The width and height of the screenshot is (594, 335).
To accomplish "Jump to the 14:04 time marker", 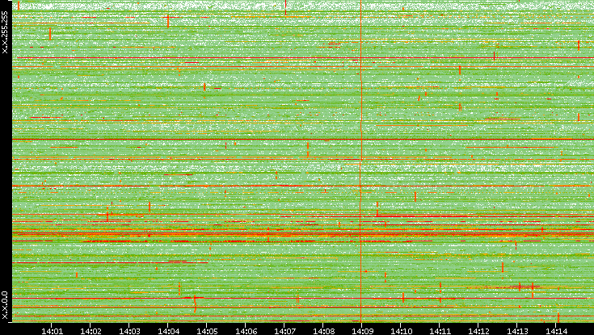I will click(x=169, y=330).
